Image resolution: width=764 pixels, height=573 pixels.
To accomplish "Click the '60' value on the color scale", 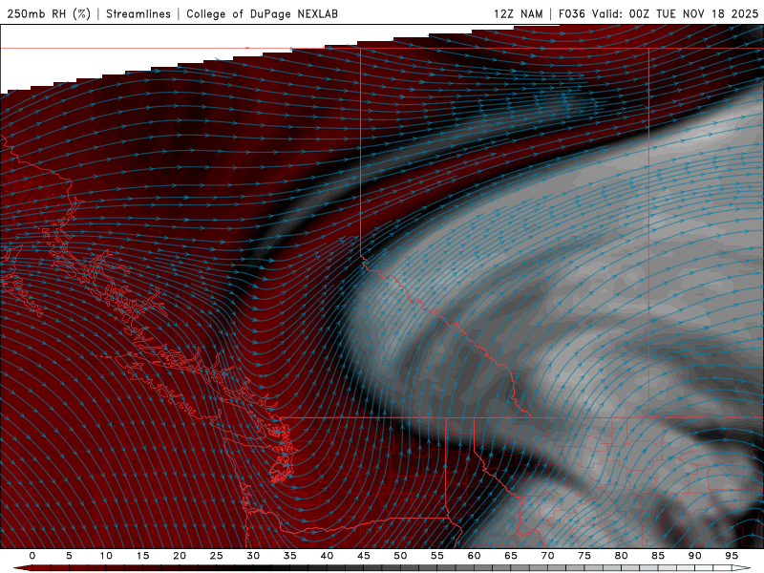I will tap(474, 556).
